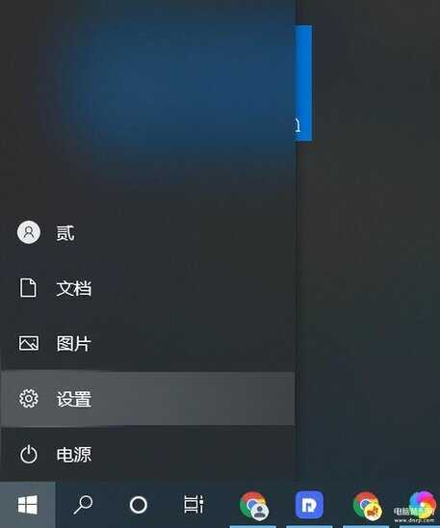The image size is (440, 528).
Task: Click the user account avatar icon
Action: coord(29,232)
